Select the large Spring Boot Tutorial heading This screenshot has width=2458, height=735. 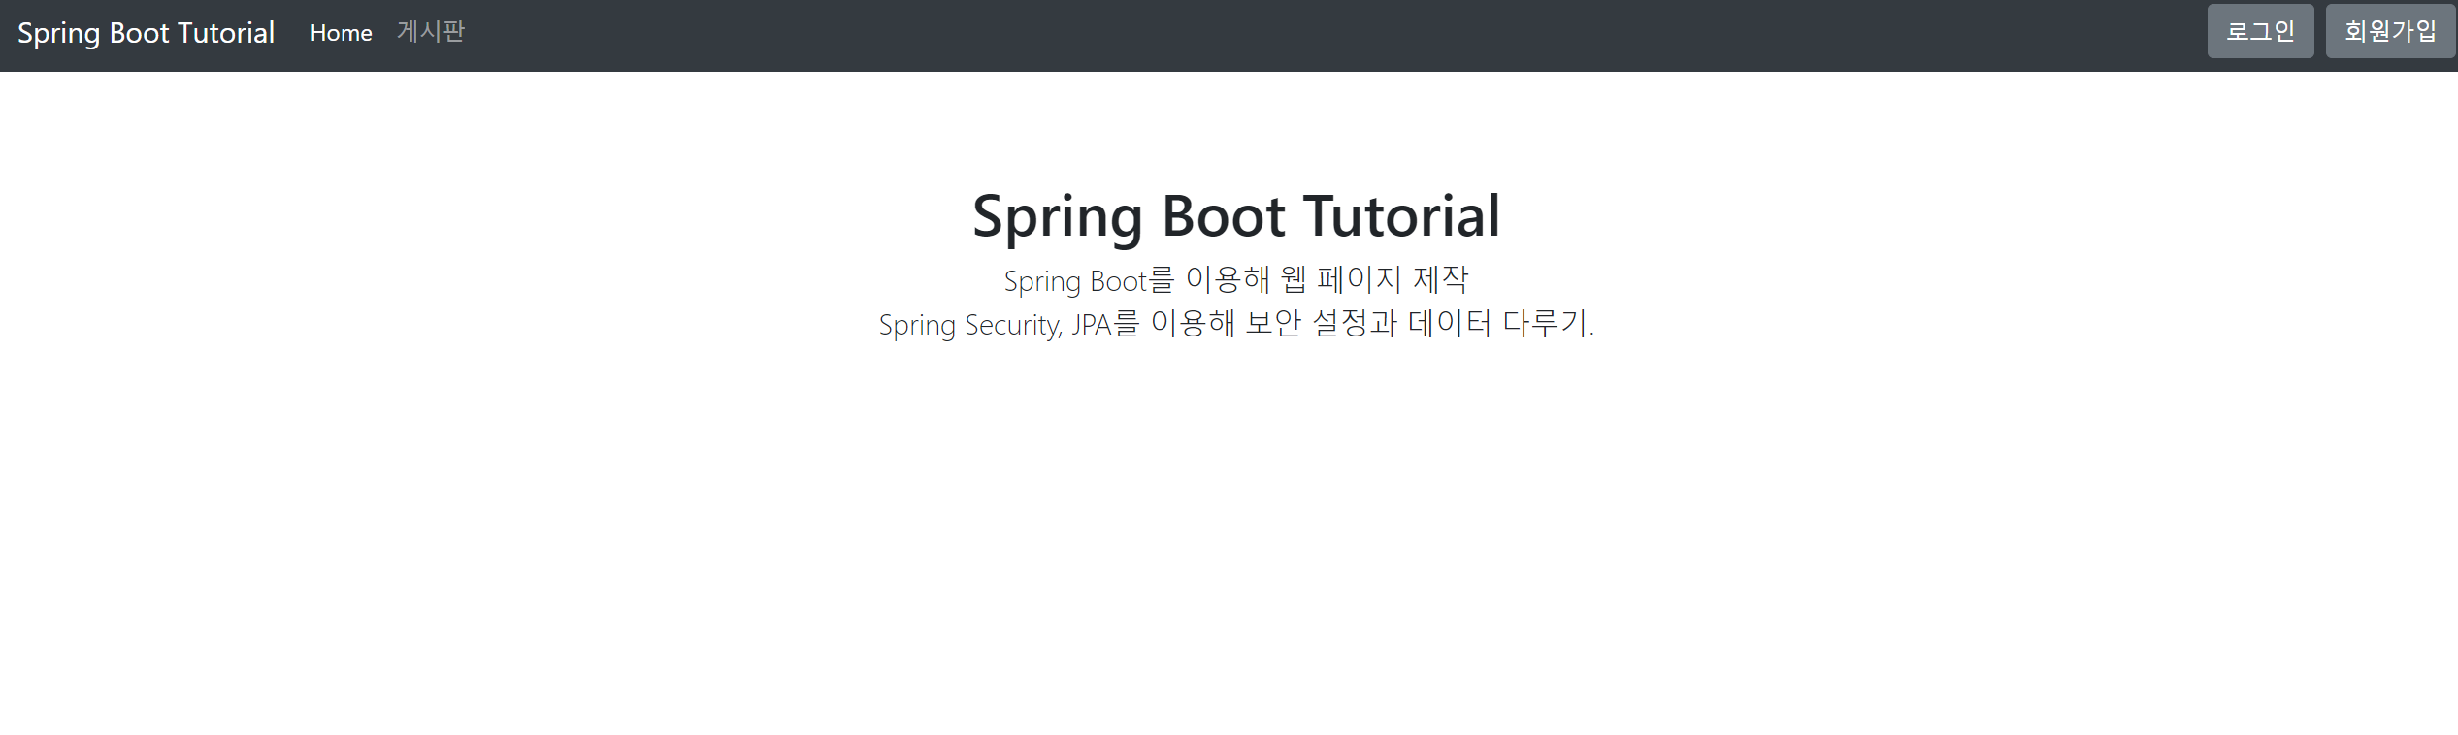pos(1236,216)
